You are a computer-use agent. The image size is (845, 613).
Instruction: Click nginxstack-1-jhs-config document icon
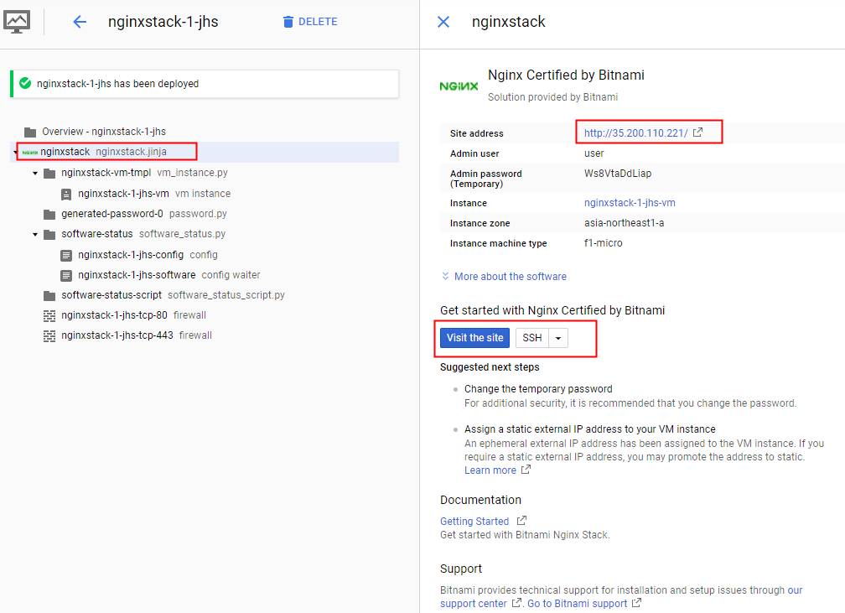pos(66,256)
